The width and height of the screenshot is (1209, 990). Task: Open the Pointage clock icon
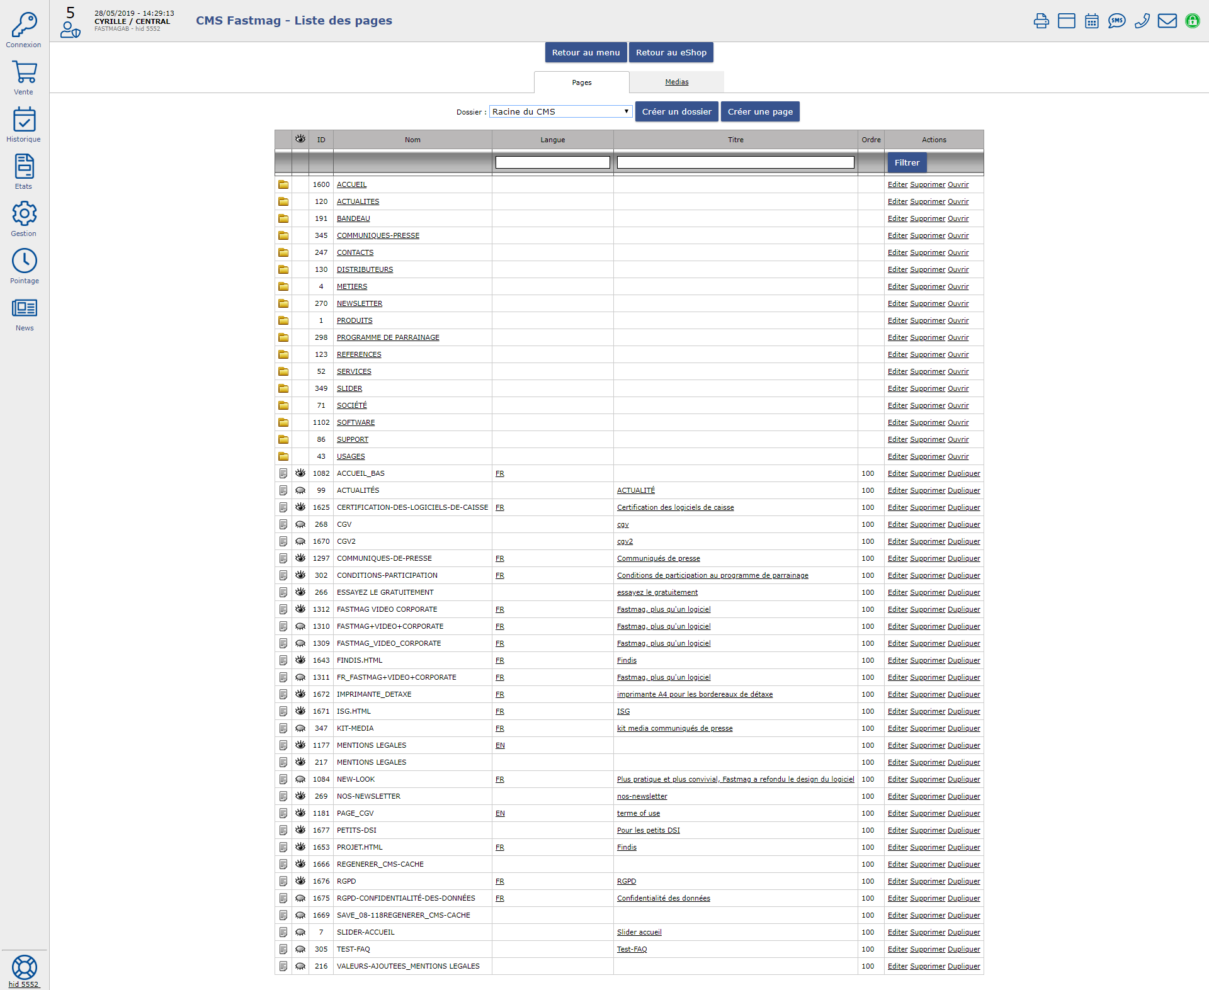coord(24,261)
